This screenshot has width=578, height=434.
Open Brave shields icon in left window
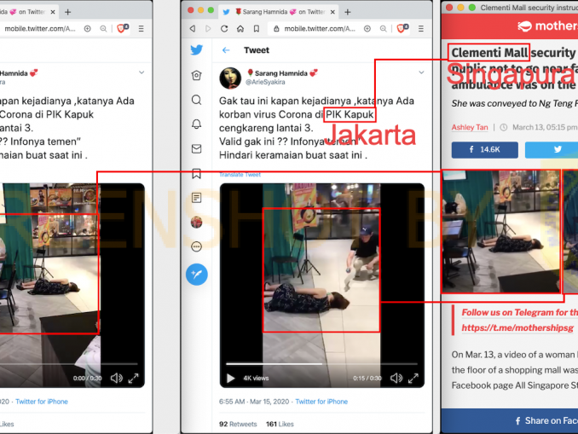click(x=122, y=28)
